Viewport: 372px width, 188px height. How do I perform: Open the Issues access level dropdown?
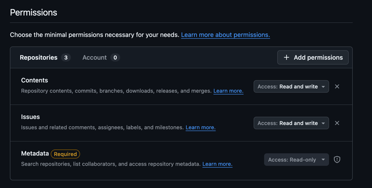click(291, 123)
